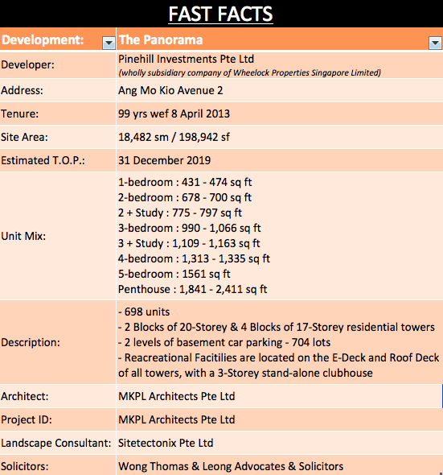Select the 'Architect:' label cell
Screen dimensions: 443x475
[x=58, y=396]
